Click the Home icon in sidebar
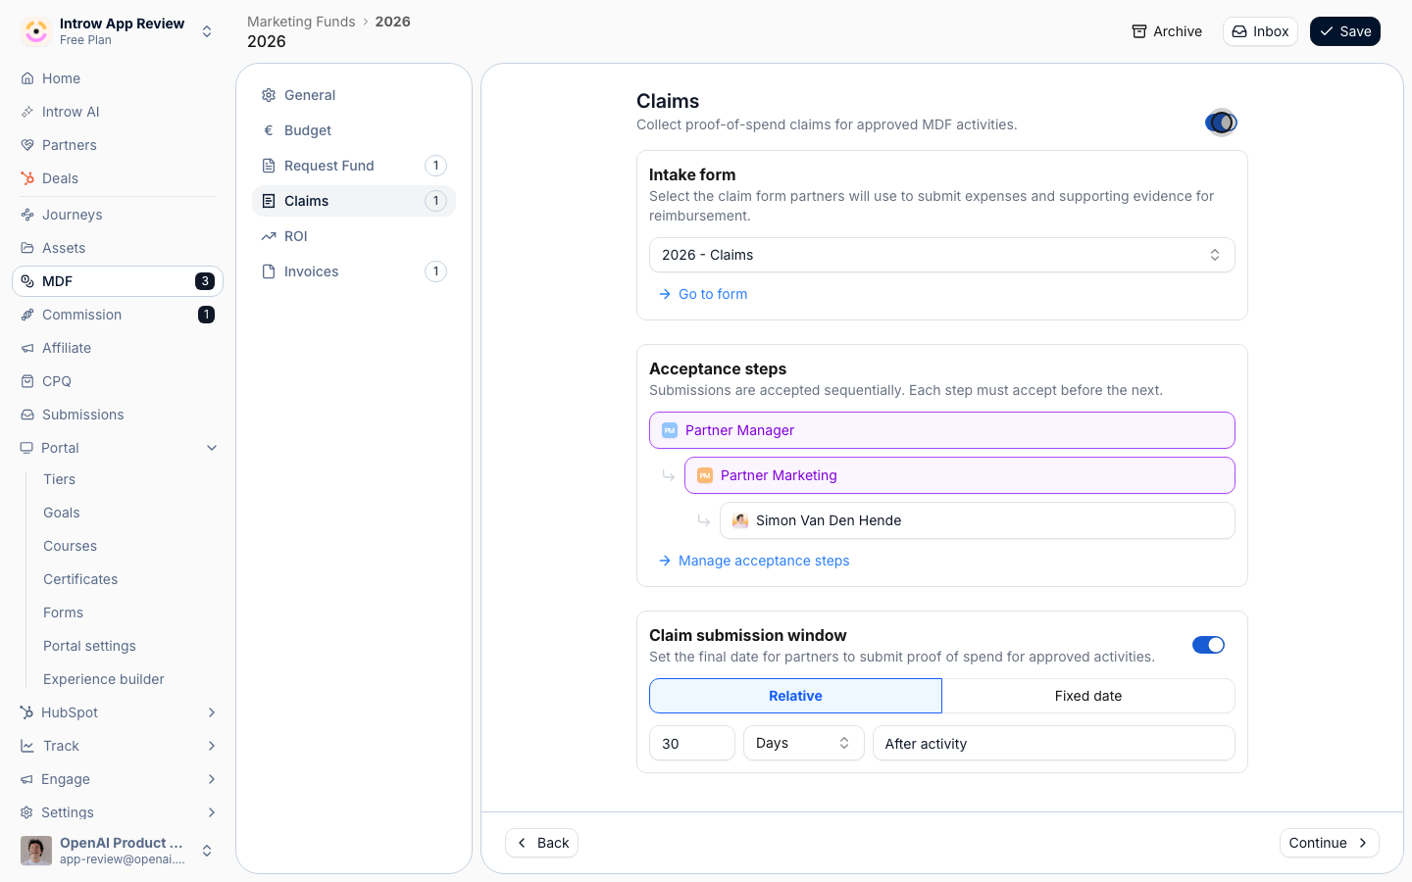The image size is (1412, 882). (x=27, y=78)
